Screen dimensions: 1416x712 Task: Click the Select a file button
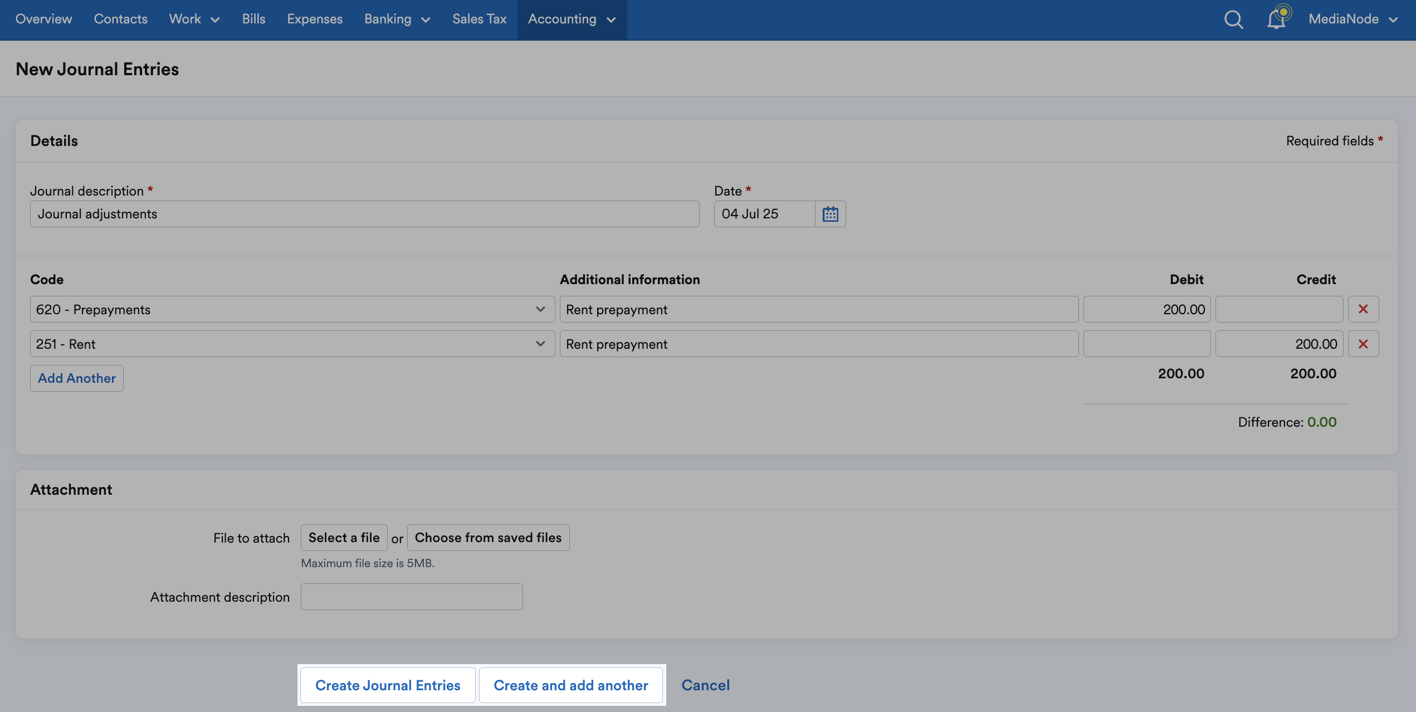(344, 538)
